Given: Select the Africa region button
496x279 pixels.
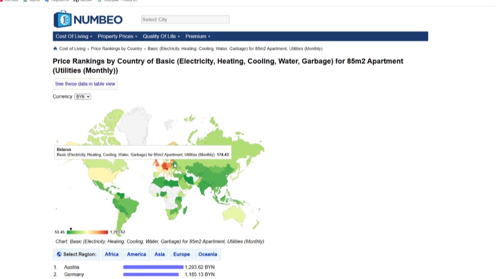Looking at the screenshot, I should click(x=112, y=254).
